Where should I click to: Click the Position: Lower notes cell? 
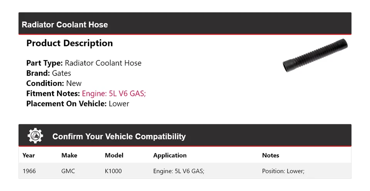coord(283,171)
